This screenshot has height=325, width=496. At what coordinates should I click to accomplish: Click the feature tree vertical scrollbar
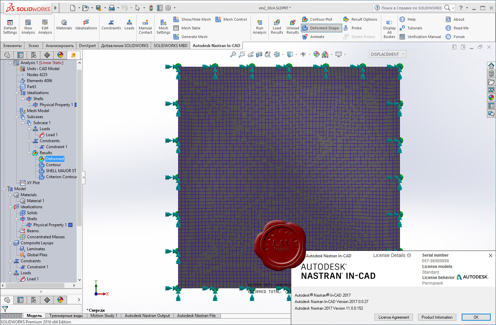(79, 148)
